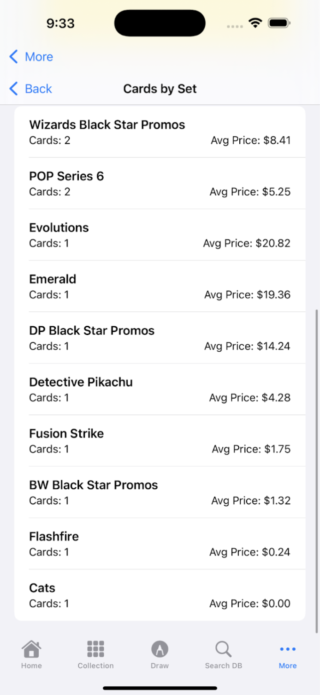The width and height of the screenshot is (320, 695).
Task: Tap the More chevron at top
Action: pos(14,57)
